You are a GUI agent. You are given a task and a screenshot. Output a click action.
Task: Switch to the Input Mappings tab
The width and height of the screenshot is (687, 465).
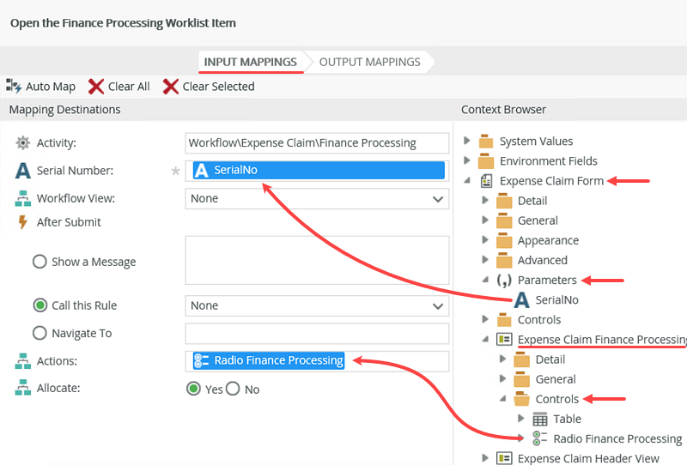pyautogui.click(x=251, y=62)
